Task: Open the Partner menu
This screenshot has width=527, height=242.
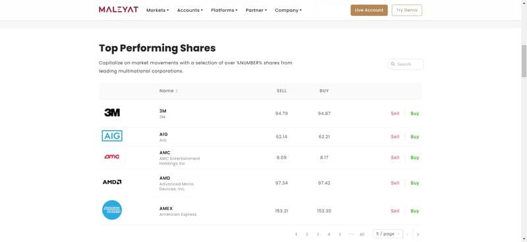Action: [256, 10]
